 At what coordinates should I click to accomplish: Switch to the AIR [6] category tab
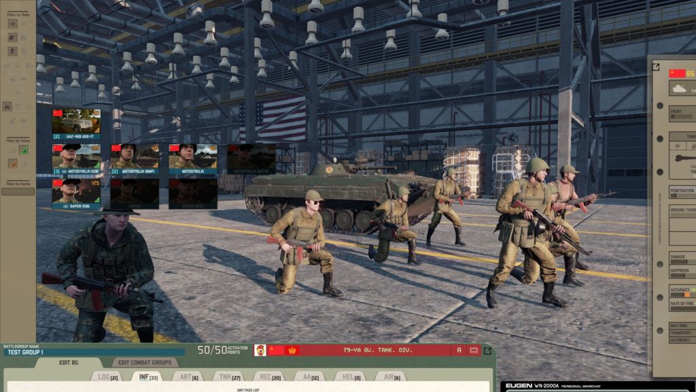click(x=391, y=377)
